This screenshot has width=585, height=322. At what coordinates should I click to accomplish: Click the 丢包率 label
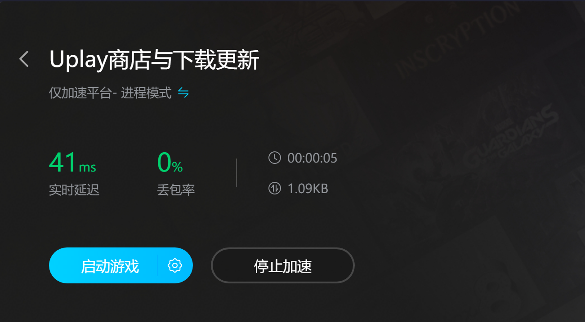176,190
